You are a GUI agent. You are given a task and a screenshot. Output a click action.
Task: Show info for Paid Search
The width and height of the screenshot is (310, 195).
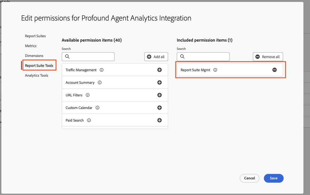pyautogui.click(x=89, y=120)
